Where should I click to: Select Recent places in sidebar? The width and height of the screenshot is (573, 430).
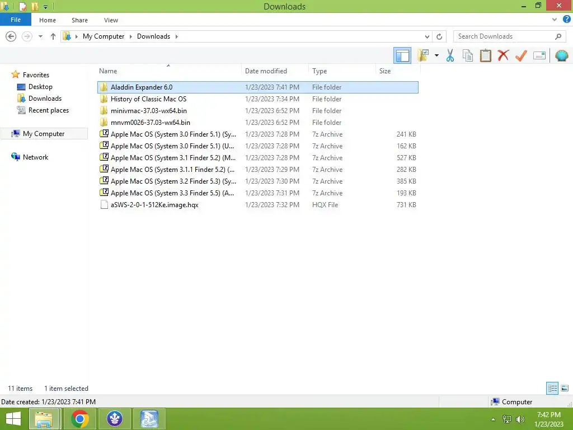49,110
